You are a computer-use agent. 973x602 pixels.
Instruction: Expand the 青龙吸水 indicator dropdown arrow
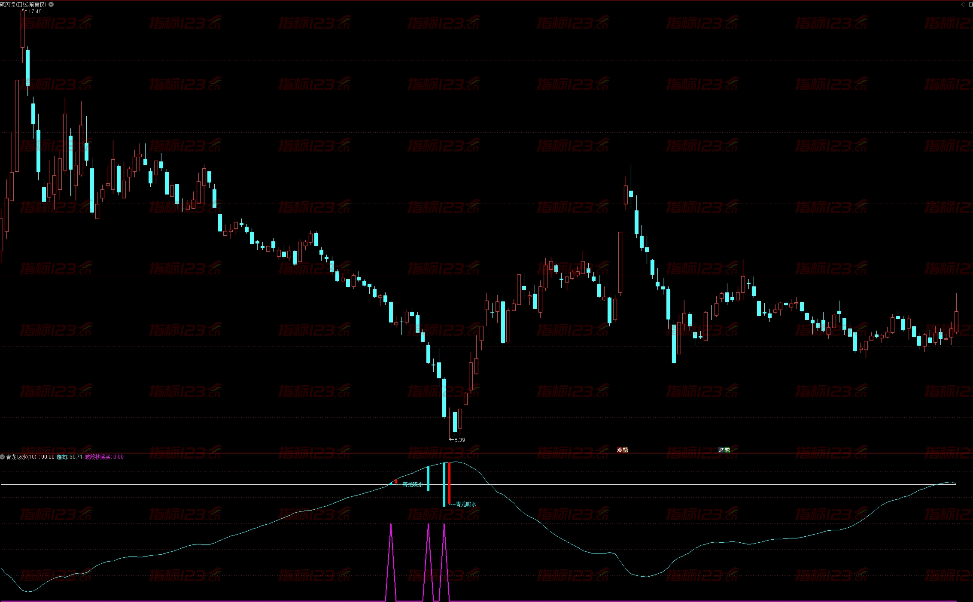pyautogui.click(x=3, y=457)
